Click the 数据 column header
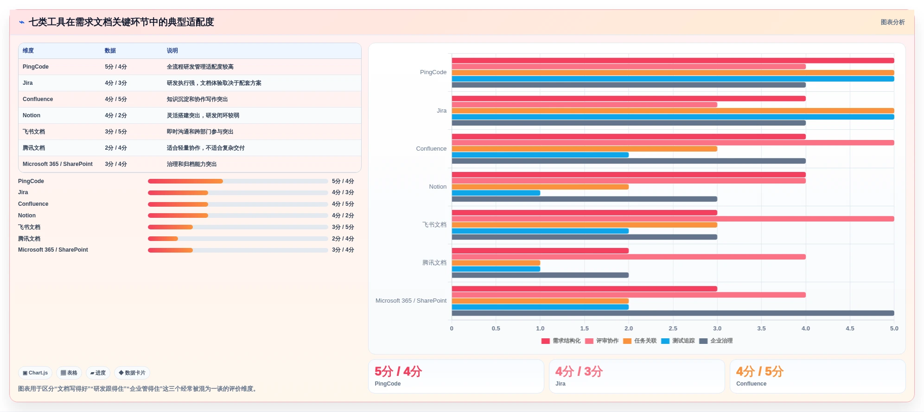Screen dimensions: 924x412 tap(110, 51)
